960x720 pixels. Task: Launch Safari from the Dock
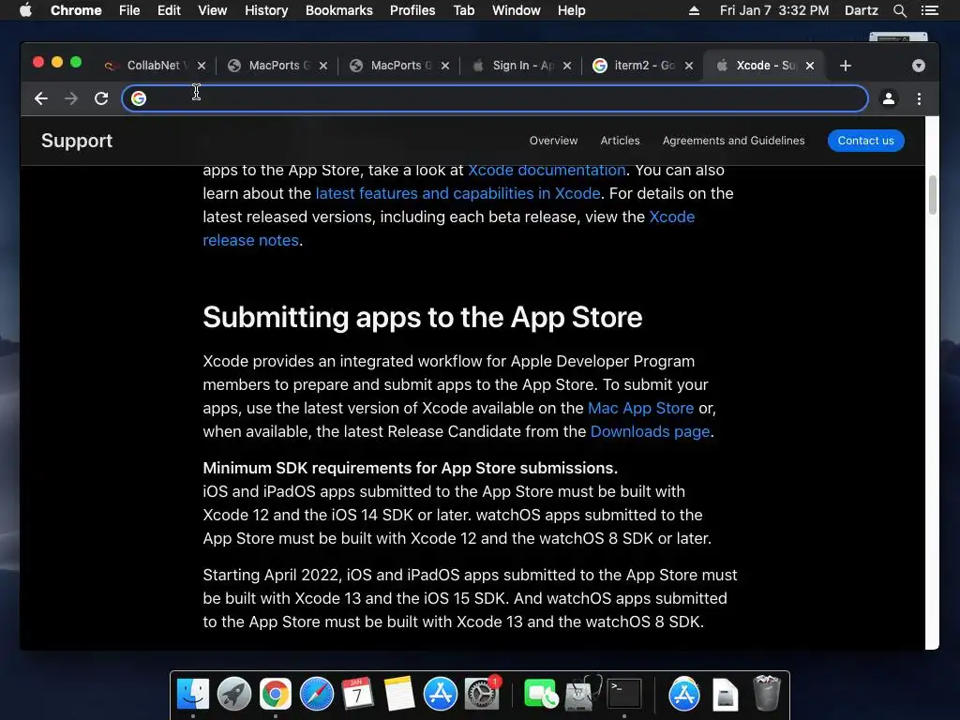317,694
